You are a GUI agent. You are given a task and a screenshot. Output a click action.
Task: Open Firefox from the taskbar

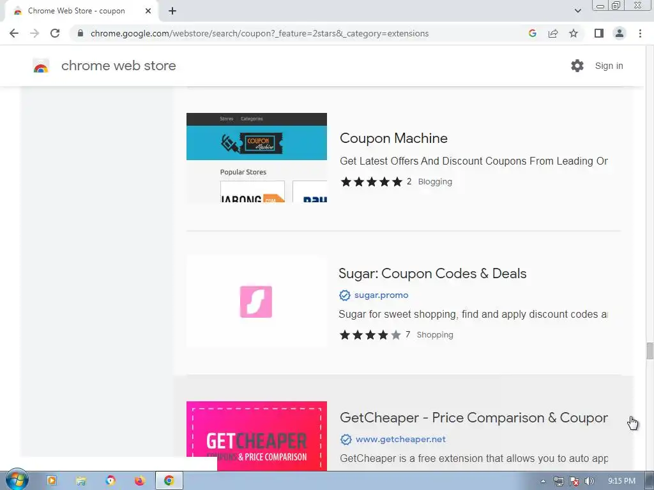[140, 480]
